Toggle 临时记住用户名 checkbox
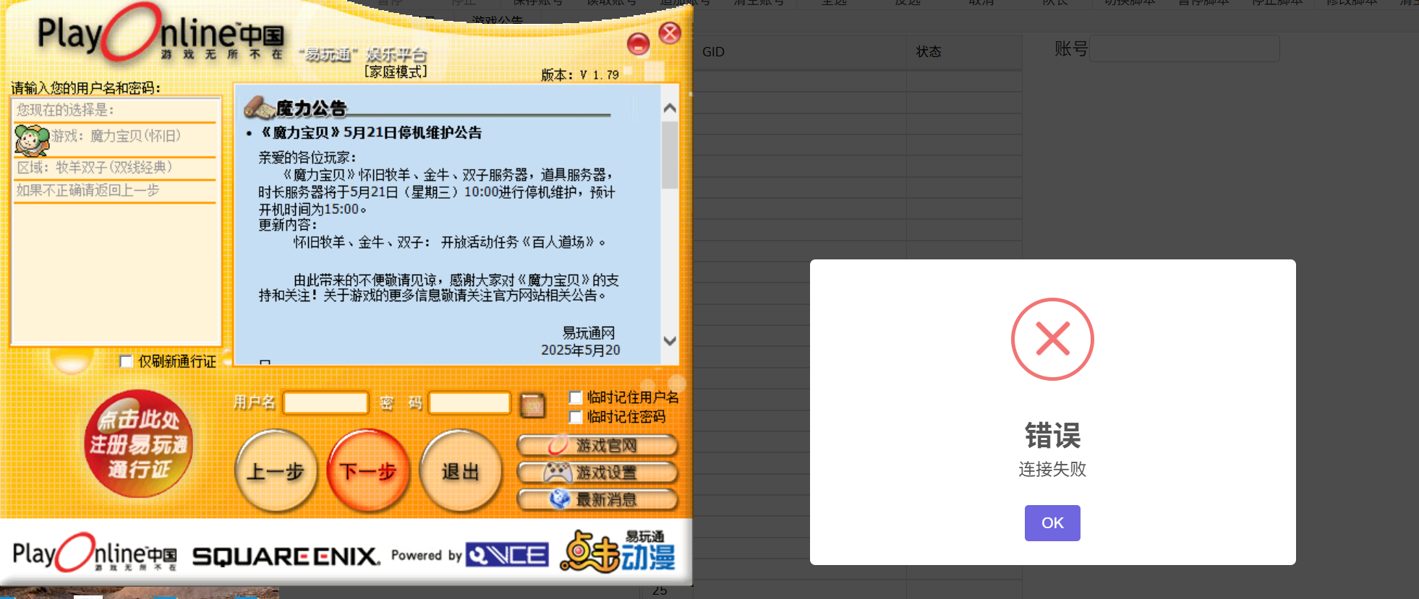 [576, 397]
